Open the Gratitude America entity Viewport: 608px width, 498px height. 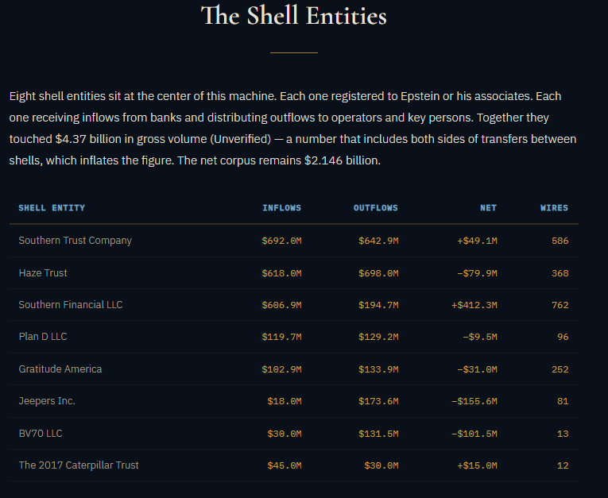(x=60, y=369)
